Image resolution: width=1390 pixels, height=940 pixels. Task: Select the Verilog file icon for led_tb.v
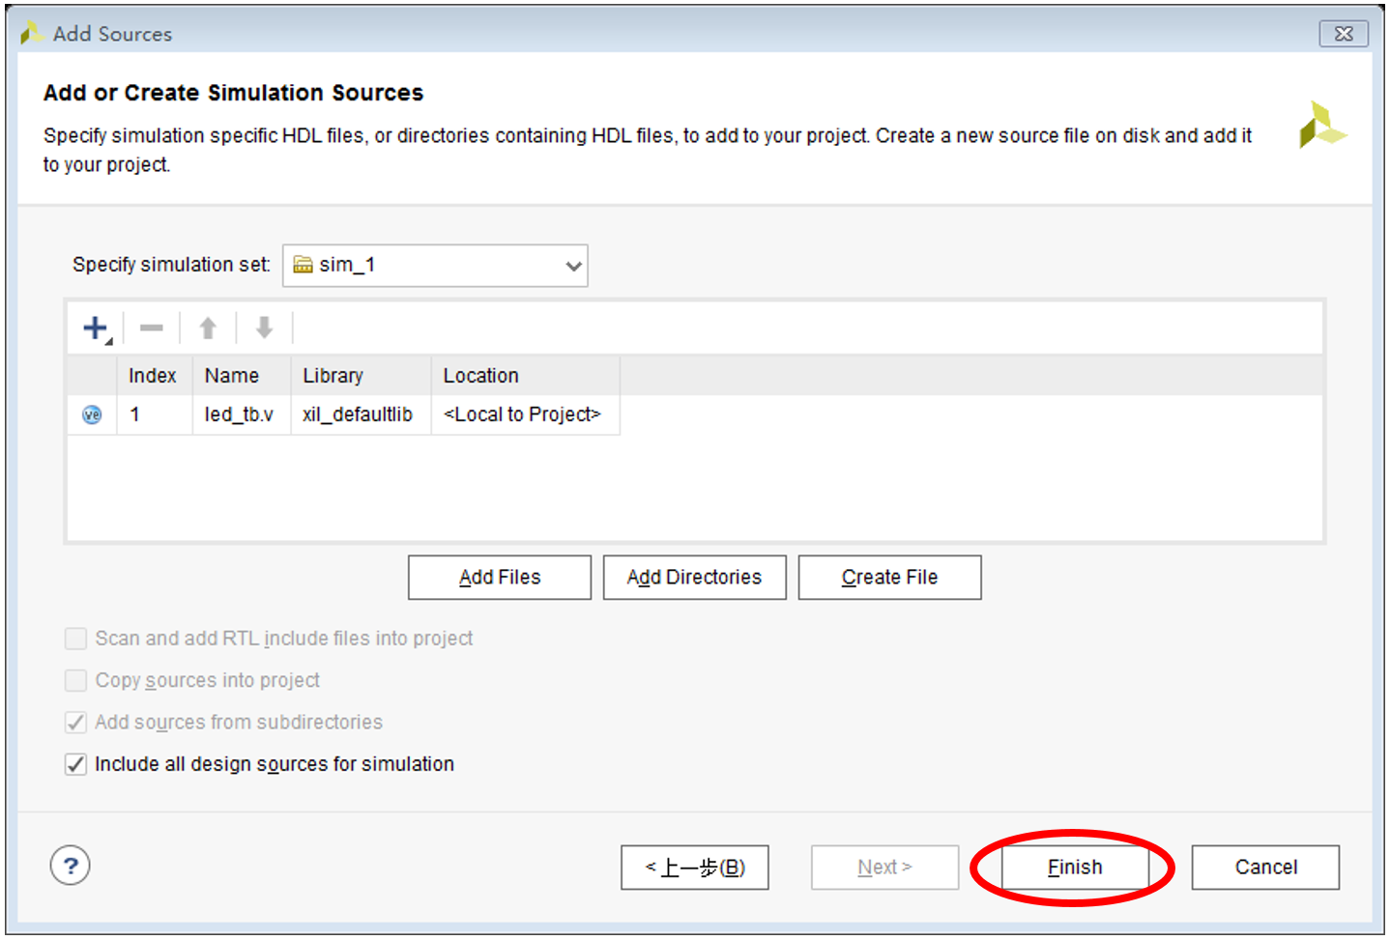point(92,414)
